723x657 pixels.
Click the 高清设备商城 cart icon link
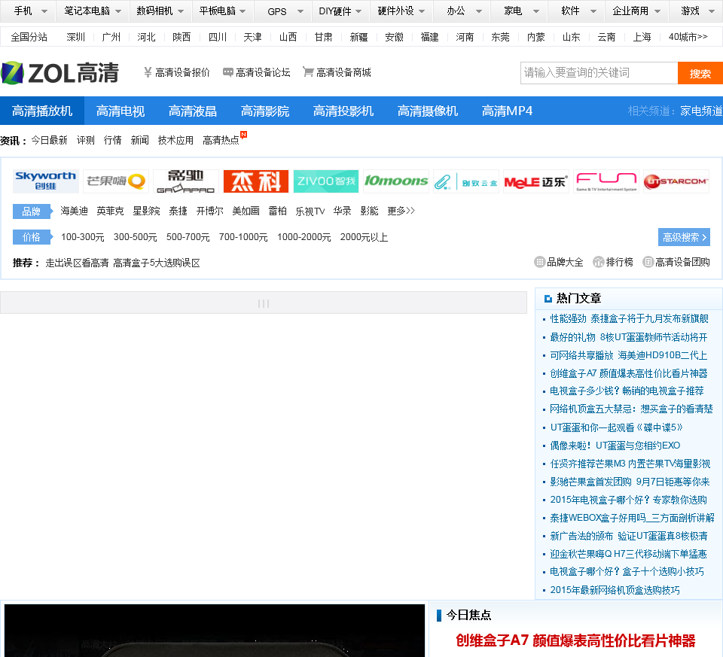(x=337, y=72)
